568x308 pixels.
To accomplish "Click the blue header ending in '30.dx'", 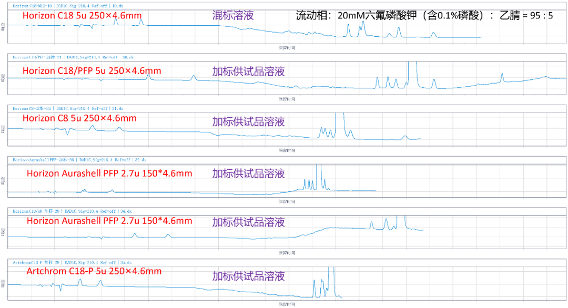I will 73,57.
